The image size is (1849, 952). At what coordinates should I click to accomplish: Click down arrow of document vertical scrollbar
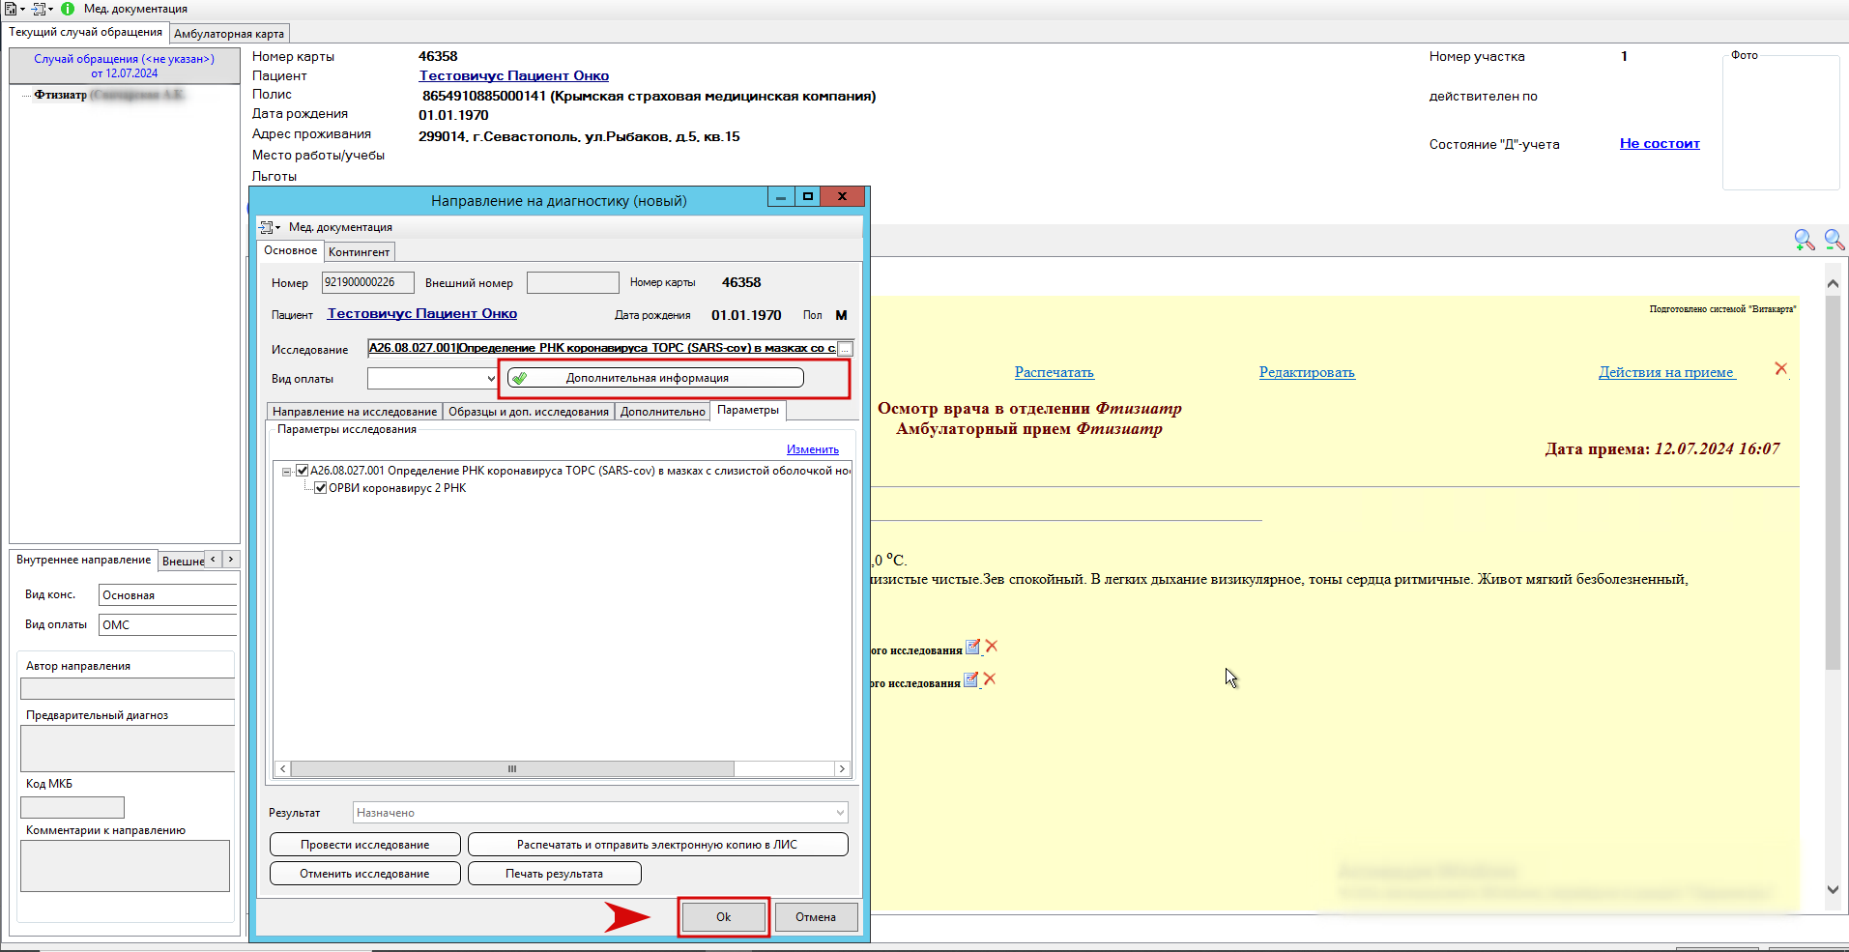[1833, 890]
